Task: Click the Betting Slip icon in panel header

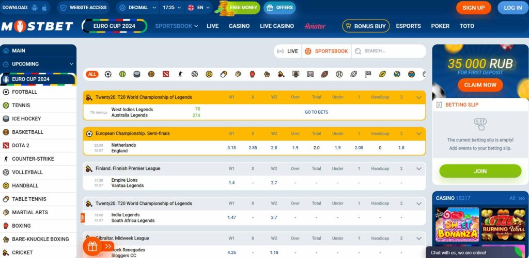Action: [439, 105]
